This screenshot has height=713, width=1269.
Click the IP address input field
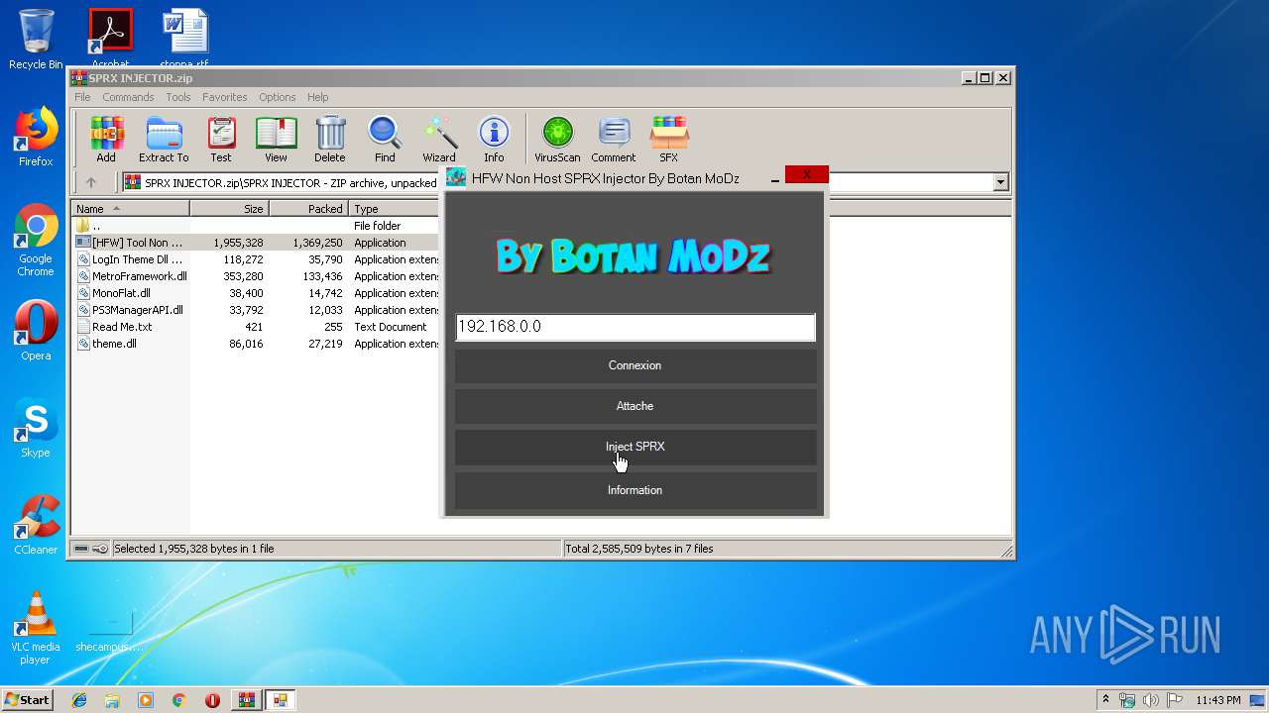pyautogui.click(x=635, y=327)
